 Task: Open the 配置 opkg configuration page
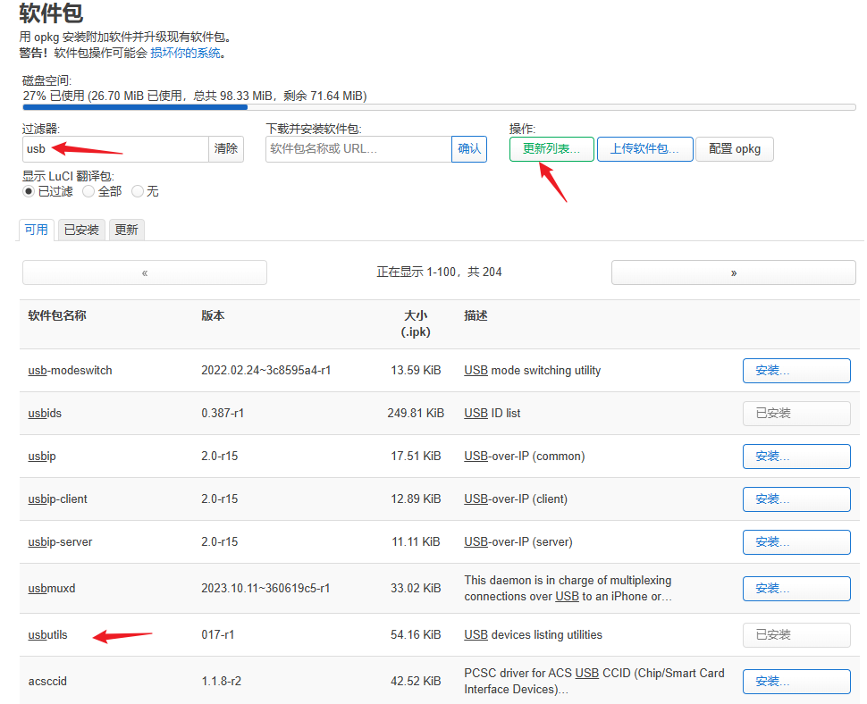[734, 149]
